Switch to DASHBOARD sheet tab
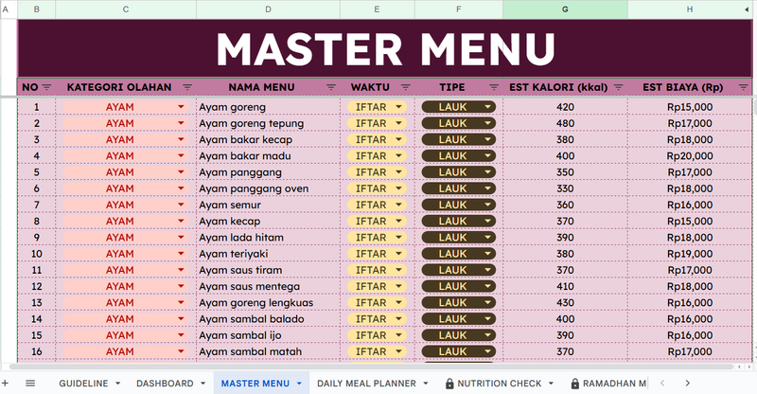 tap(165, 384)
